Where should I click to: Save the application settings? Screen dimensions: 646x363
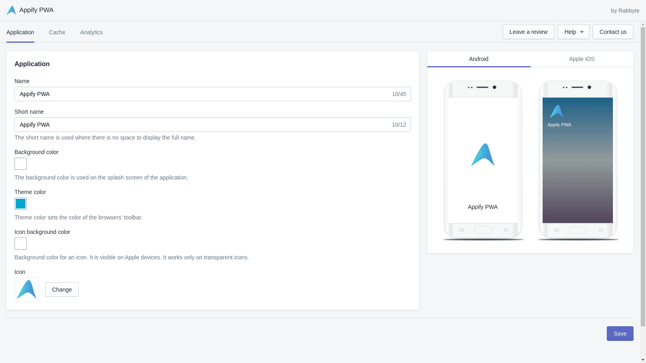click(x=620, y=334)
